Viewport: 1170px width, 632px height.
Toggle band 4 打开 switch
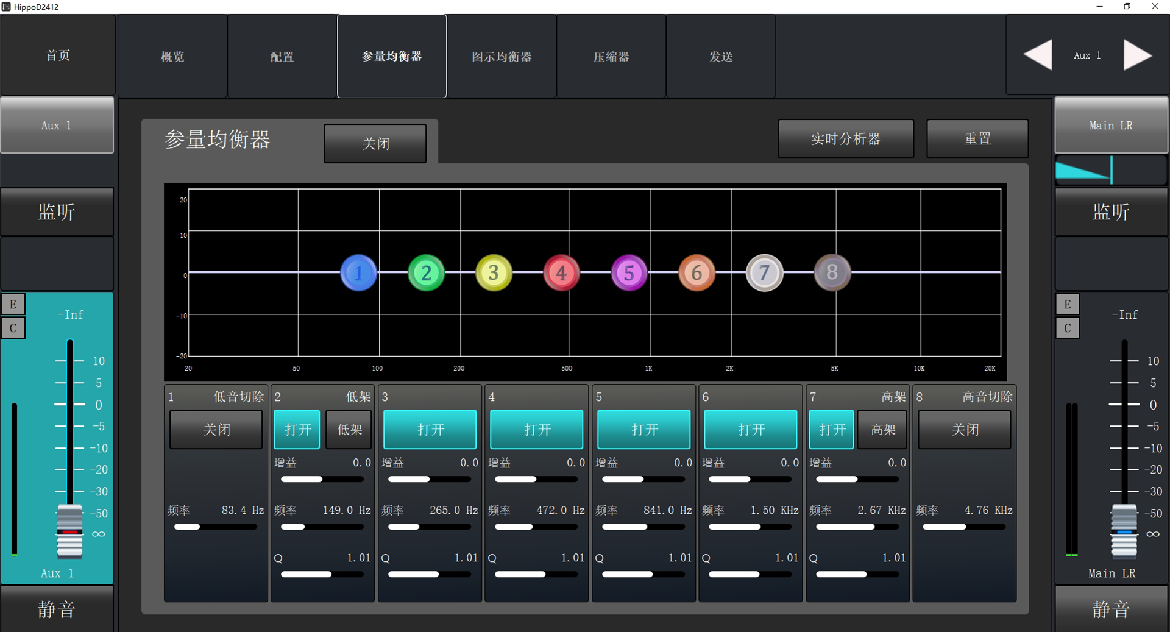tap(537, 430)
